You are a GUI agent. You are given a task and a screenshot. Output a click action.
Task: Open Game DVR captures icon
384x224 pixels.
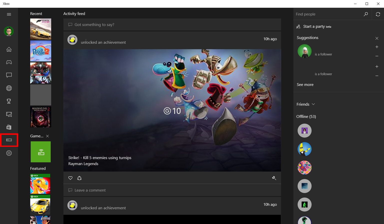click(x=9, y=114)
